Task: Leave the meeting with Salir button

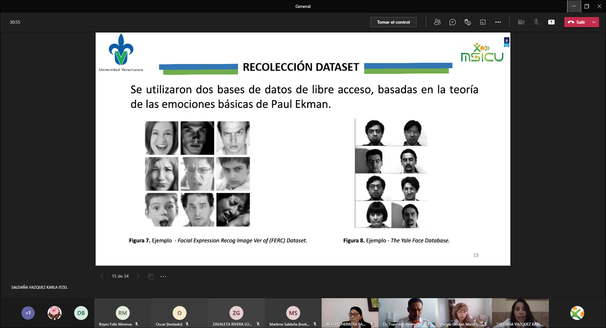Action: tap(577, 22)
